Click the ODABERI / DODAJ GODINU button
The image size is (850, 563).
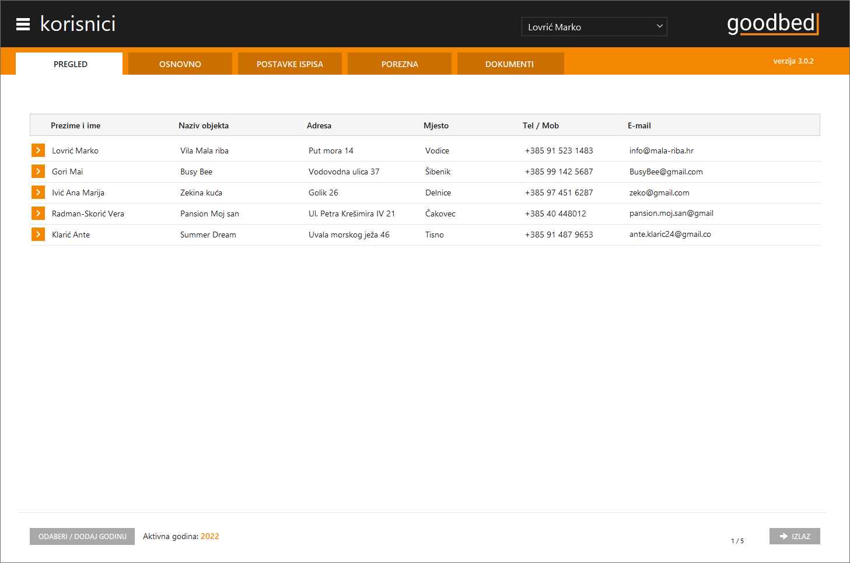coord(82,536)
